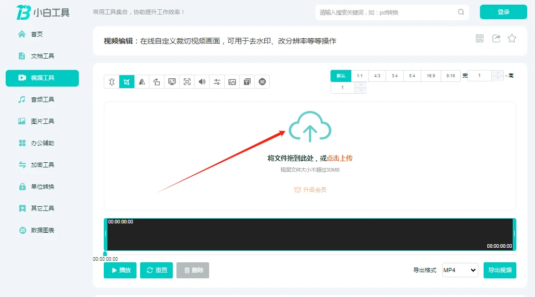Open 图片工具 in sidebar
The width and height of the screenshot is (535, 297).
pos(43,121)
